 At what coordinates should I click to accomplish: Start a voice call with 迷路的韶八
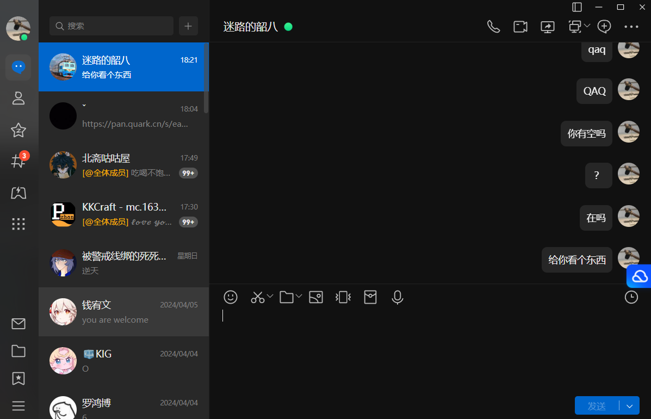tap(493, 27)
